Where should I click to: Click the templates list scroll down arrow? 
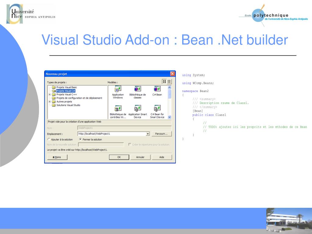pyautogui.click(x=169, y=117)
